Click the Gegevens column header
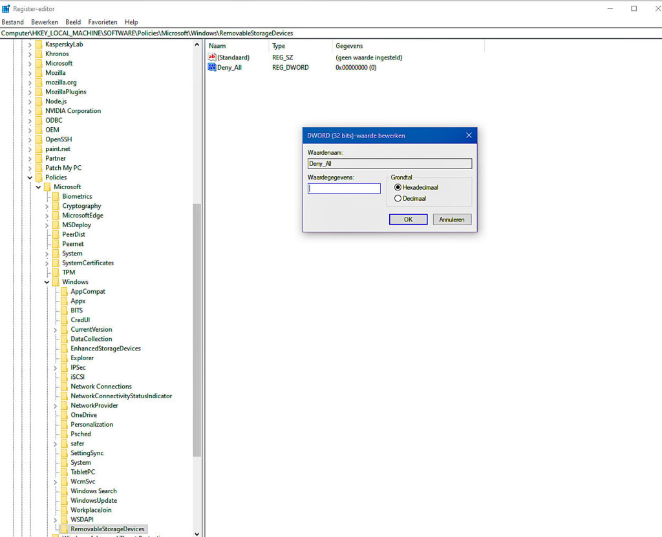This screenshot has width=662, height=537. pyautogui.click(x=409, y=46)
